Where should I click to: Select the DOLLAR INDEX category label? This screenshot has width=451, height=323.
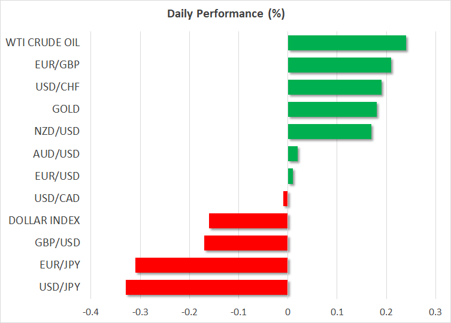click(x=44, y=221)
